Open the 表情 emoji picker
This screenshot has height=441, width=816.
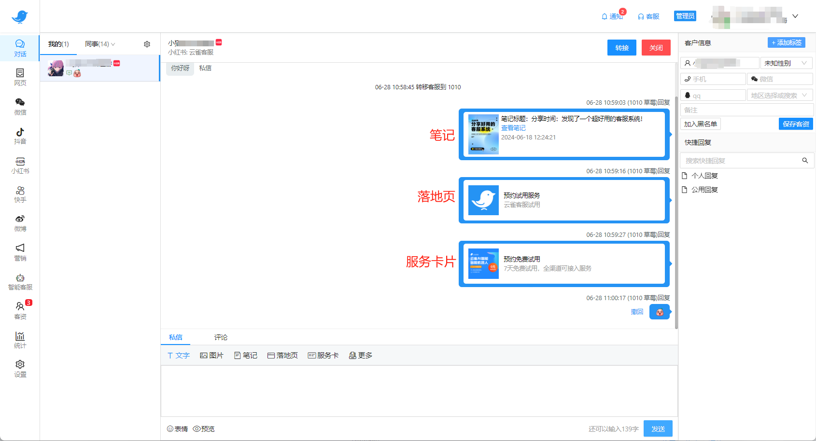(177, 429)
